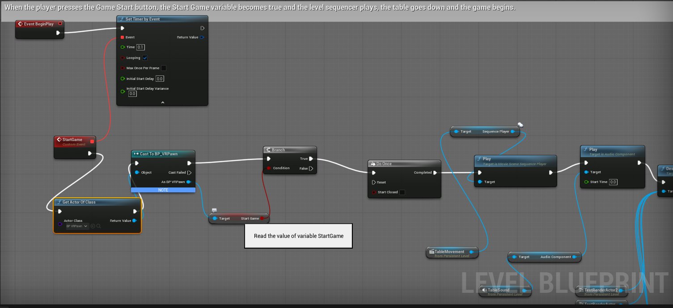Click the red Event pin on Set Timer
This screenshot has width=673, height=308.
(122, 37)
